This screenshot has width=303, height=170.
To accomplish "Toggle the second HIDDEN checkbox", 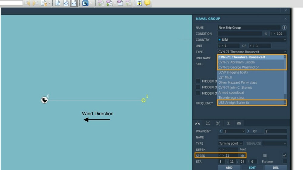I will point(198,87).
